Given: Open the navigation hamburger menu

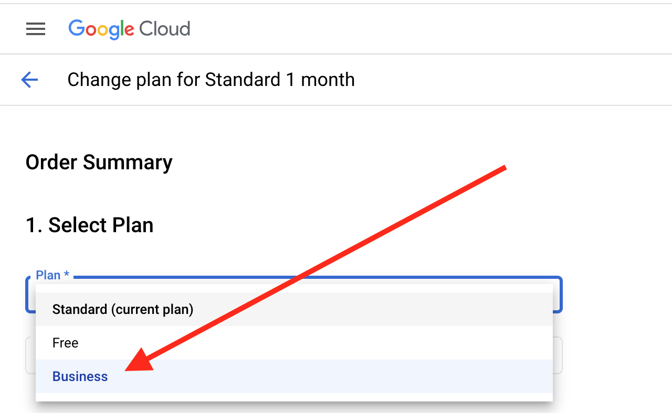Looking at the screenshot, I should (x=35, y=29).
